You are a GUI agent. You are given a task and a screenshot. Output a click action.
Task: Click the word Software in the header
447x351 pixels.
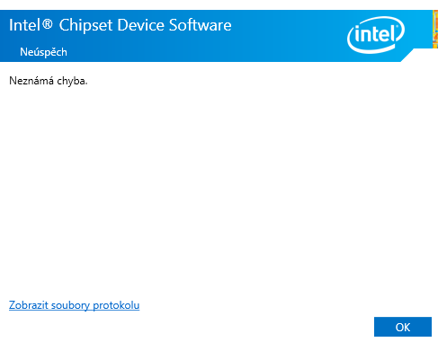(201, 25)
